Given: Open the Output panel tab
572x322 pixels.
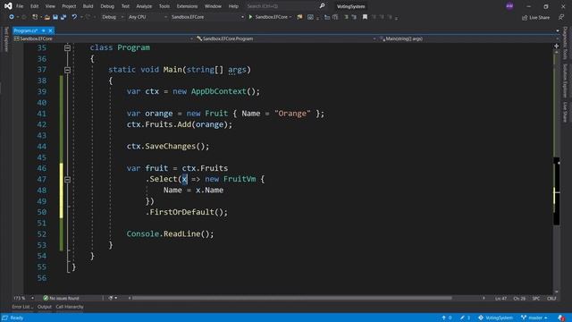Looking at the screenshot, I should pyautogui.click(x=45, y=307).
